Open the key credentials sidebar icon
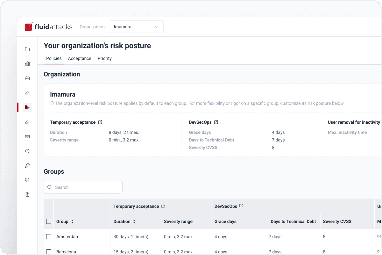 click(27, 165)
